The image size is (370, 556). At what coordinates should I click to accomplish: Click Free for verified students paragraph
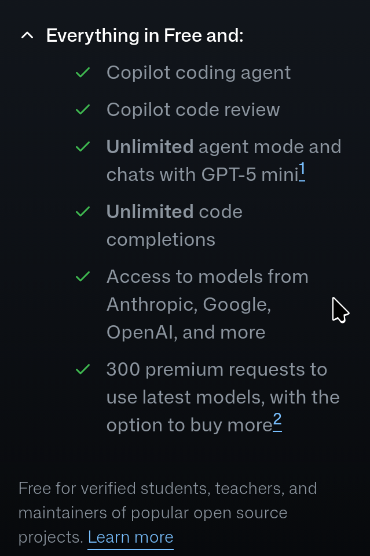point(167,513)
